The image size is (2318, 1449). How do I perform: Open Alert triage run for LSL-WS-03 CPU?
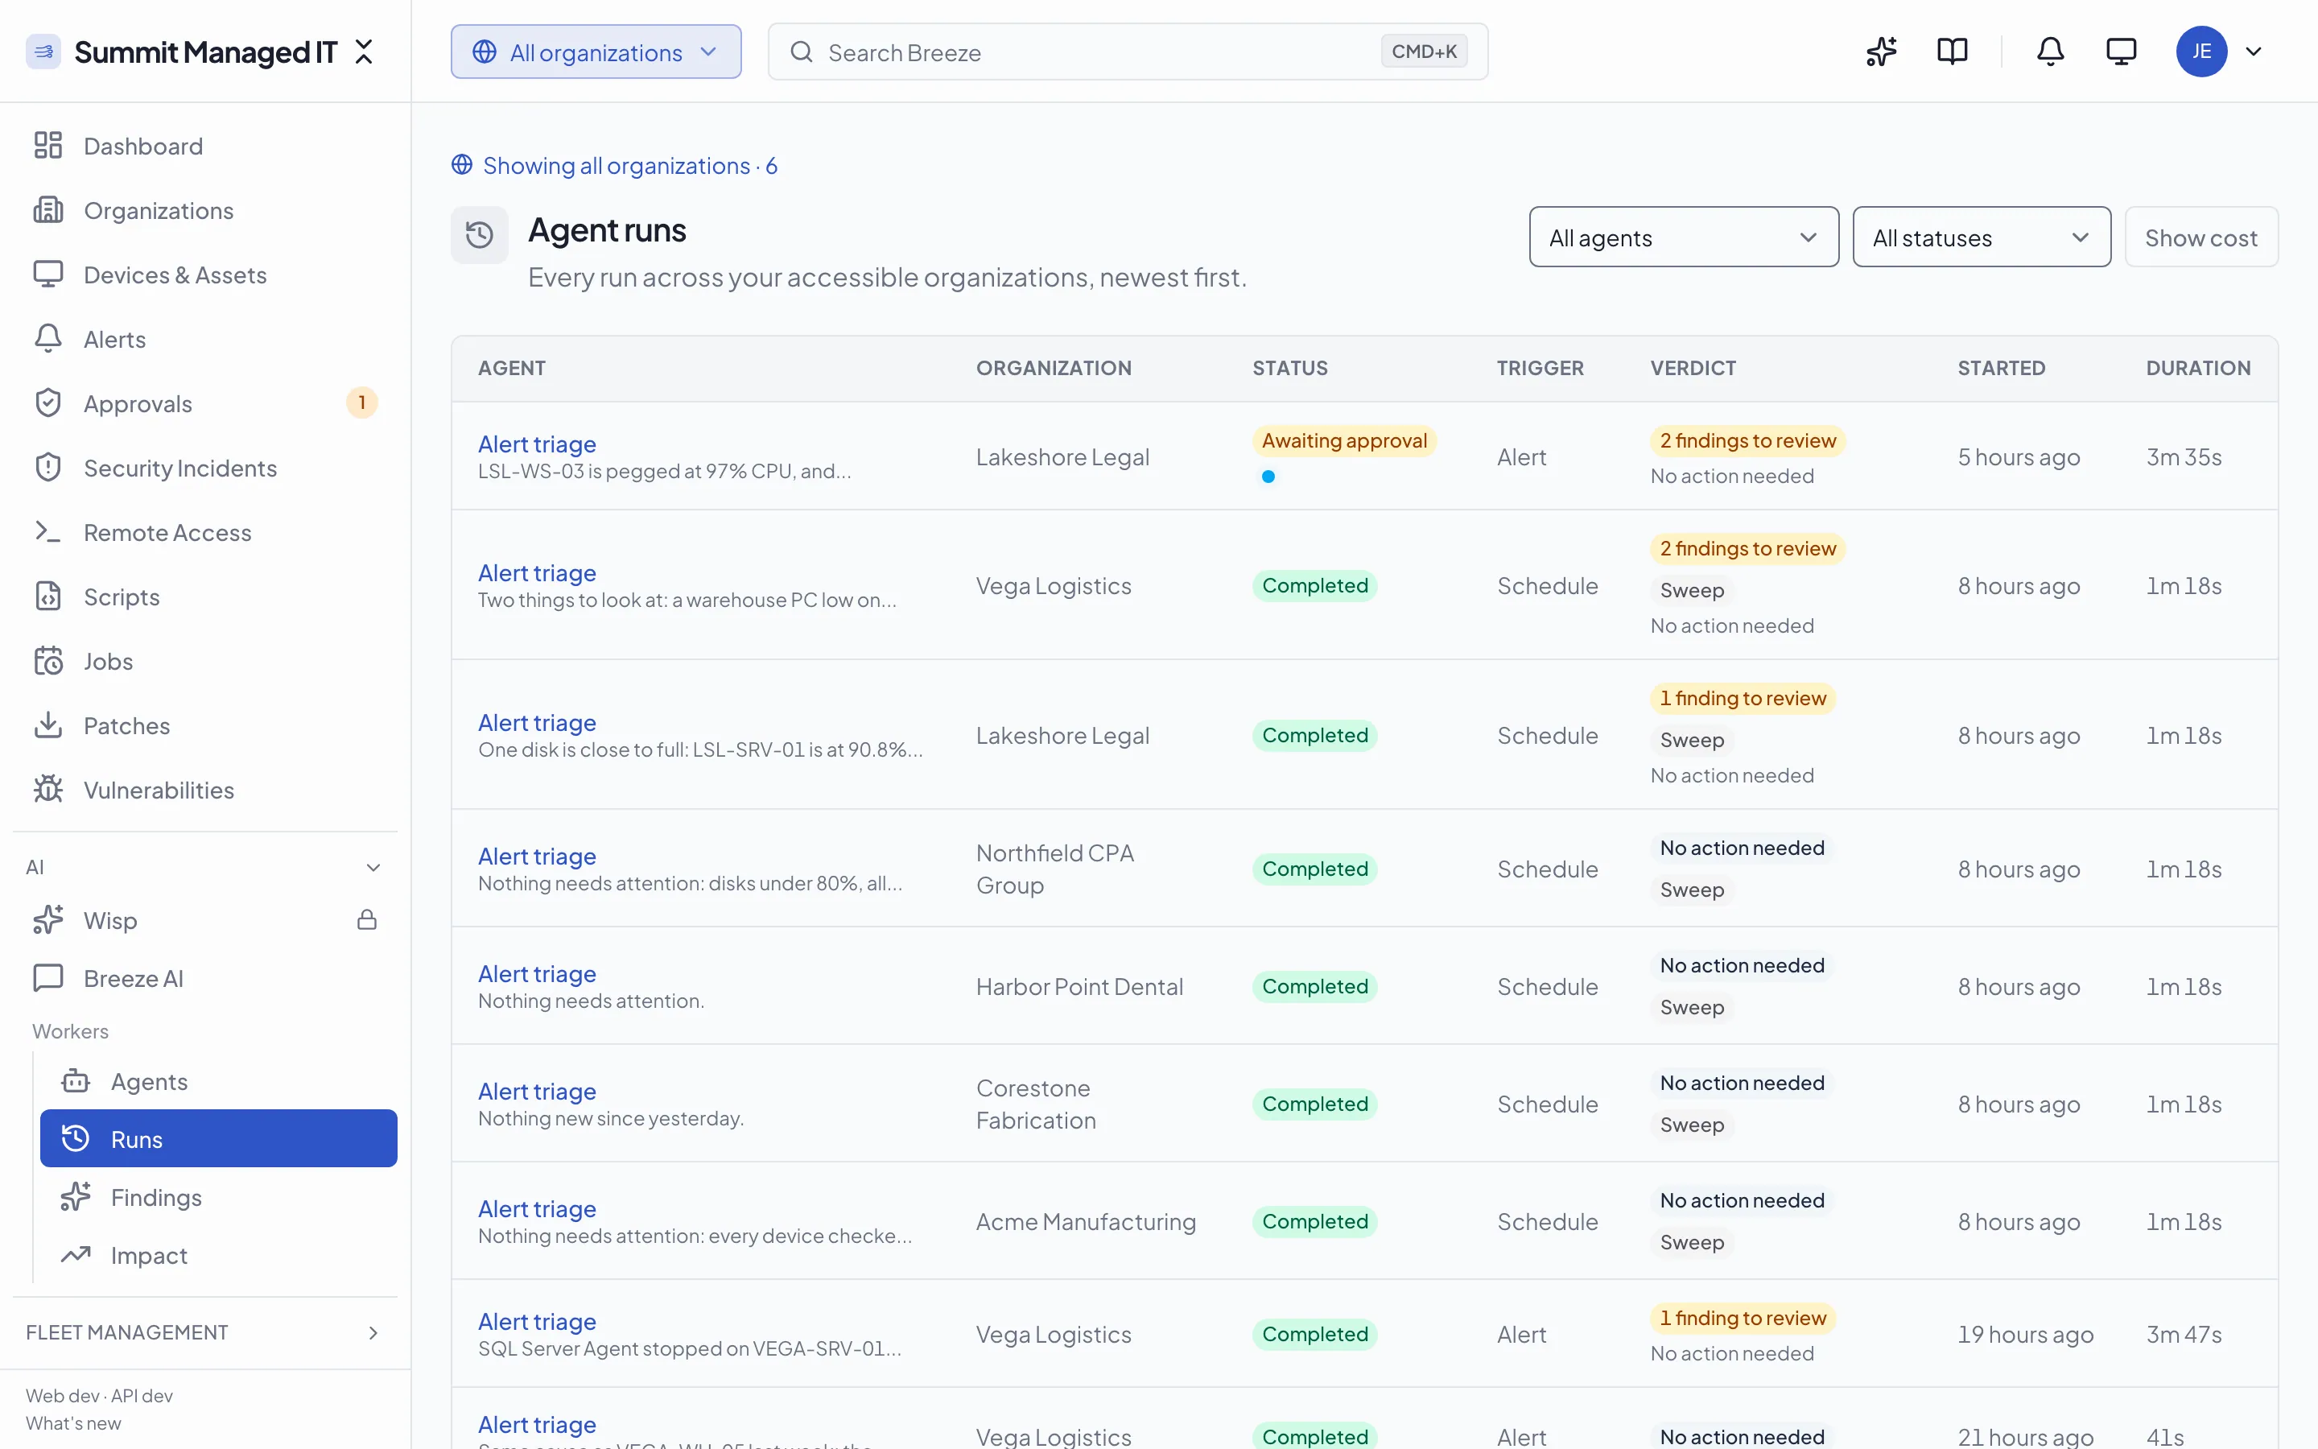point(538,444)
